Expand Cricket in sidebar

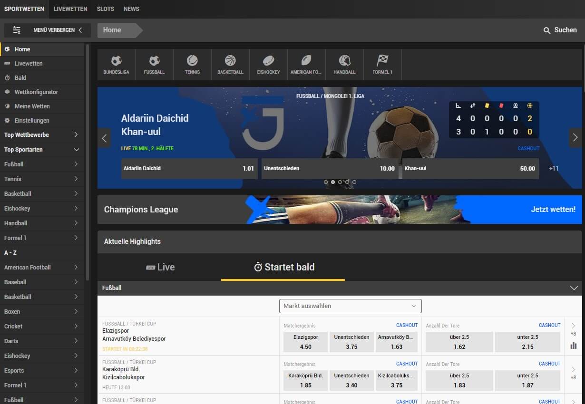point(76,327)
